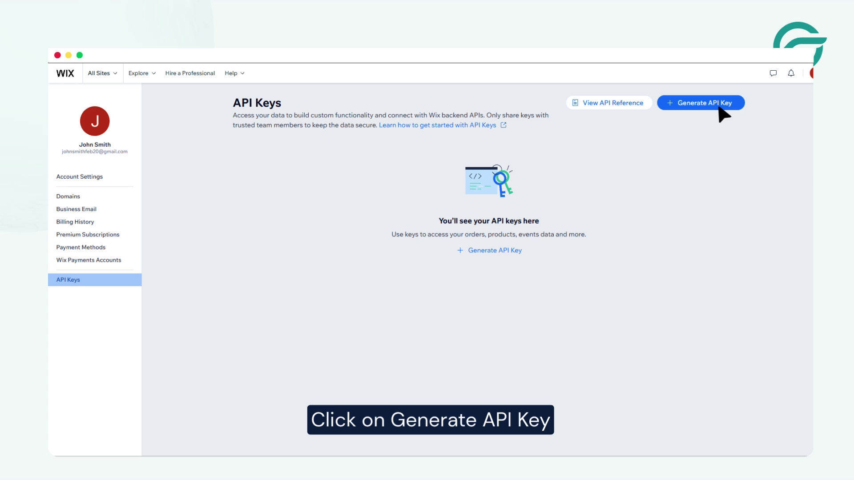
Task: Click the external link icon after Learn how
Action: [504, 125]
